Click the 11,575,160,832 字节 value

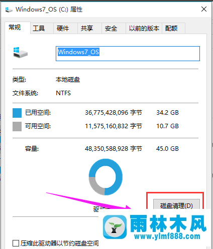click(114, 126)
